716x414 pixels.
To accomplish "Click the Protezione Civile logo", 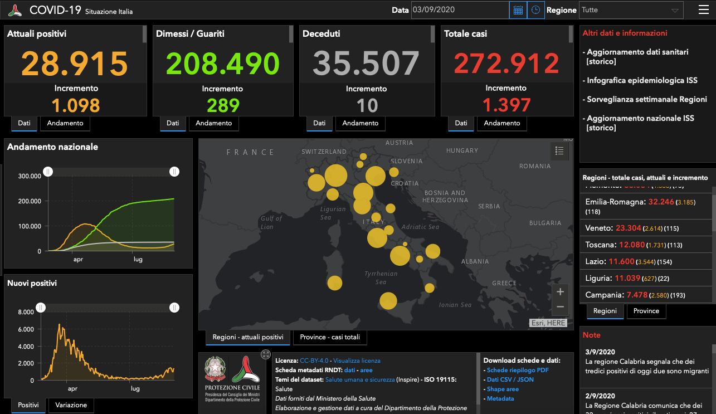I will (x=232, y=378).
